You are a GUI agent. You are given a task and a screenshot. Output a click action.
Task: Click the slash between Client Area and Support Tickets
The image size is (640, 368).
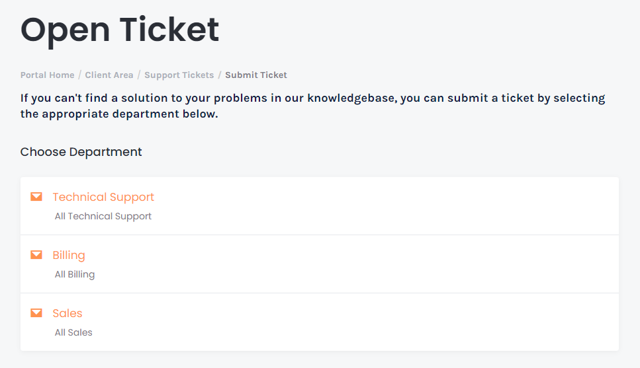(x=139, y=75)
